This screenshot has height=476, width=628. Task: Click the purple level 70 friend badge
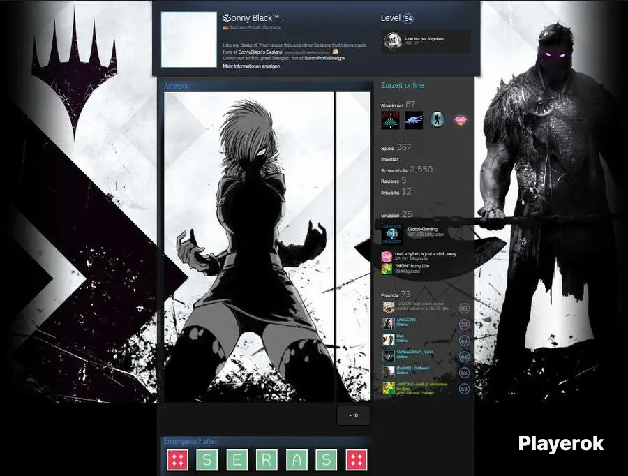(x=464, y=325)
